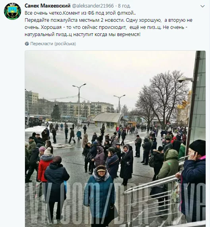Translate tweet via Перекласти (російська)
The image size is (210, 227).
coord(53,44)
